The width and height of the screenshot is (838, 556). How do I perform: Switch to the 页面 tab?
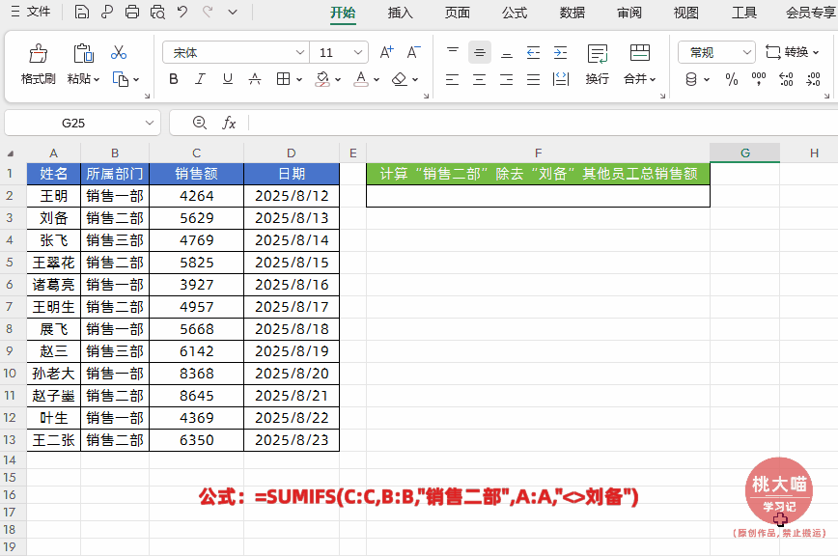pyautogui.click(x=458, y=13)
